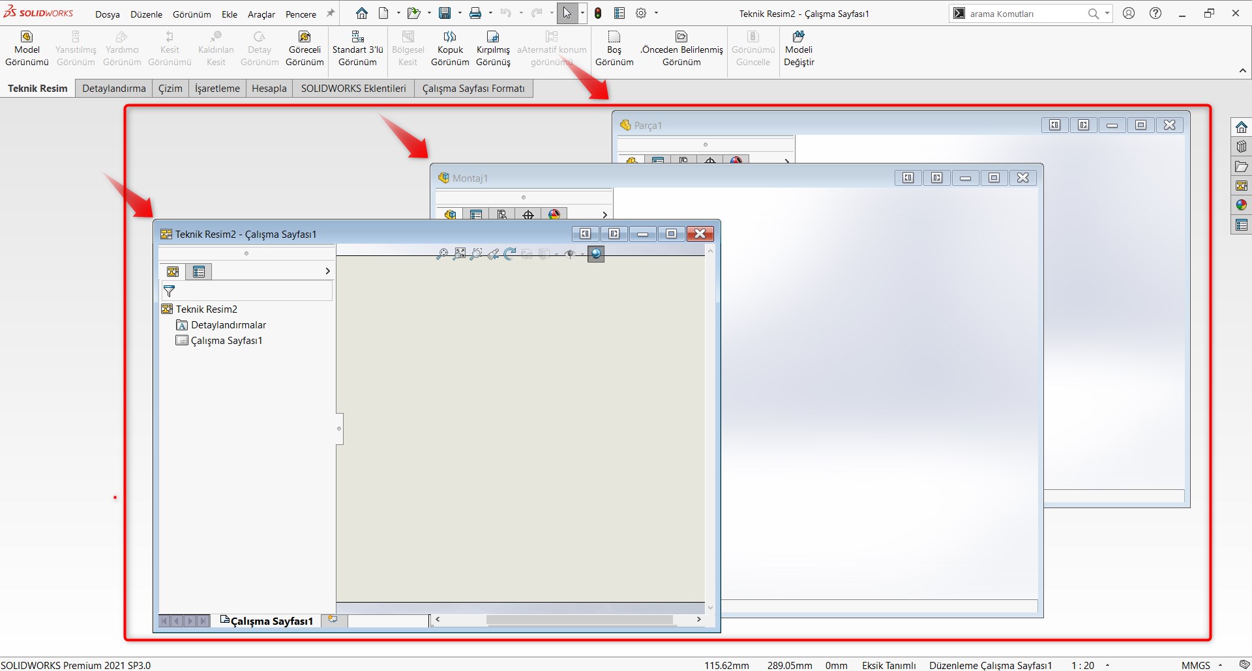Expand Open file dropdown arrow
The width and height of the screenshot is (1252, 671).
[x=429, y=13]
